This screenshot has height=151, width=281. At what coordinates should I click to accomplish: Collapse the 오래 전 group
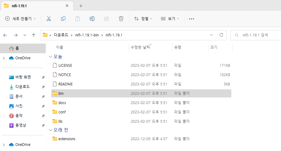point(50,130)
